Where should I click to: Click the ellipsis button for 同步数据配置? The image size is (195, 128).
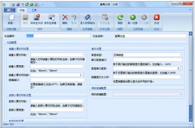tap(180, 94)
